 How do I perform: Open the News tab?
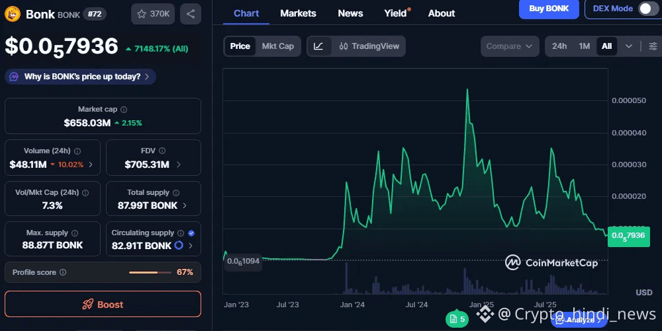tap(350, 13)
